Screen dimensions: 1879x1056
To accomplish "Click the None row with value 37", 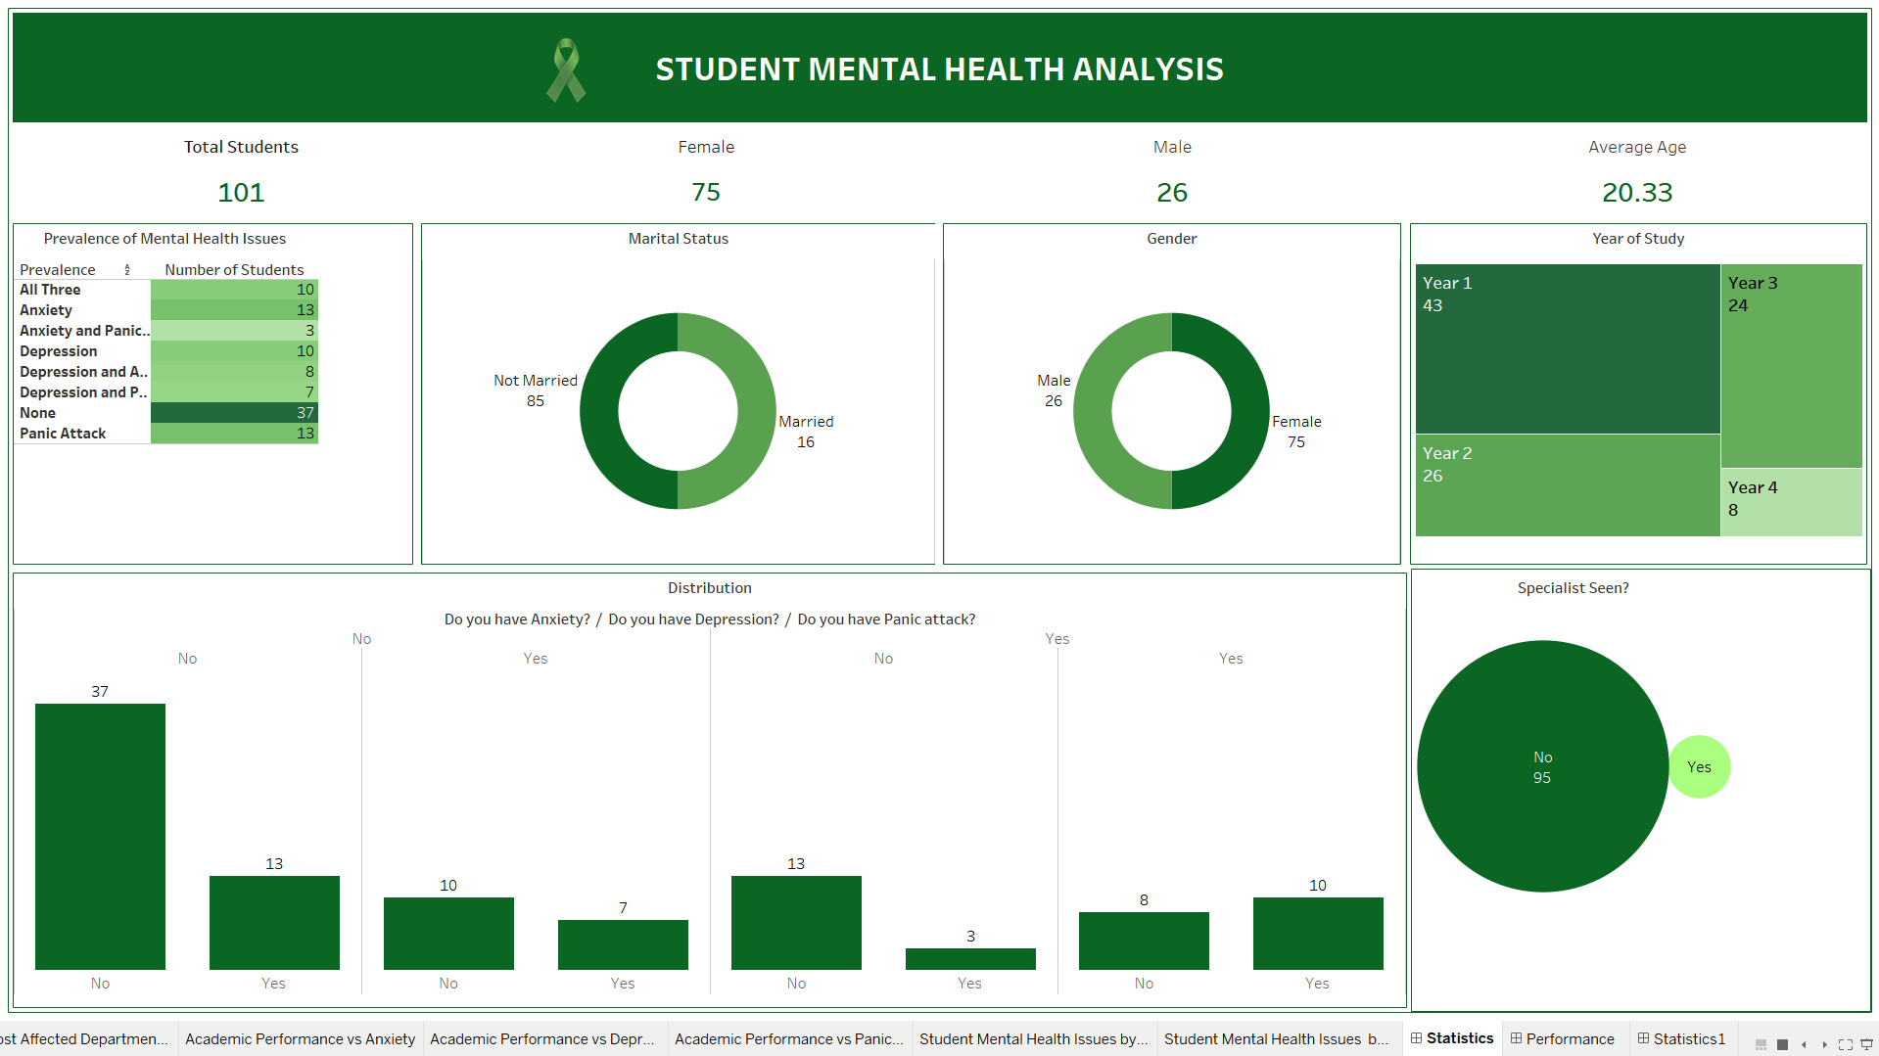I will [x=234, y=413].
